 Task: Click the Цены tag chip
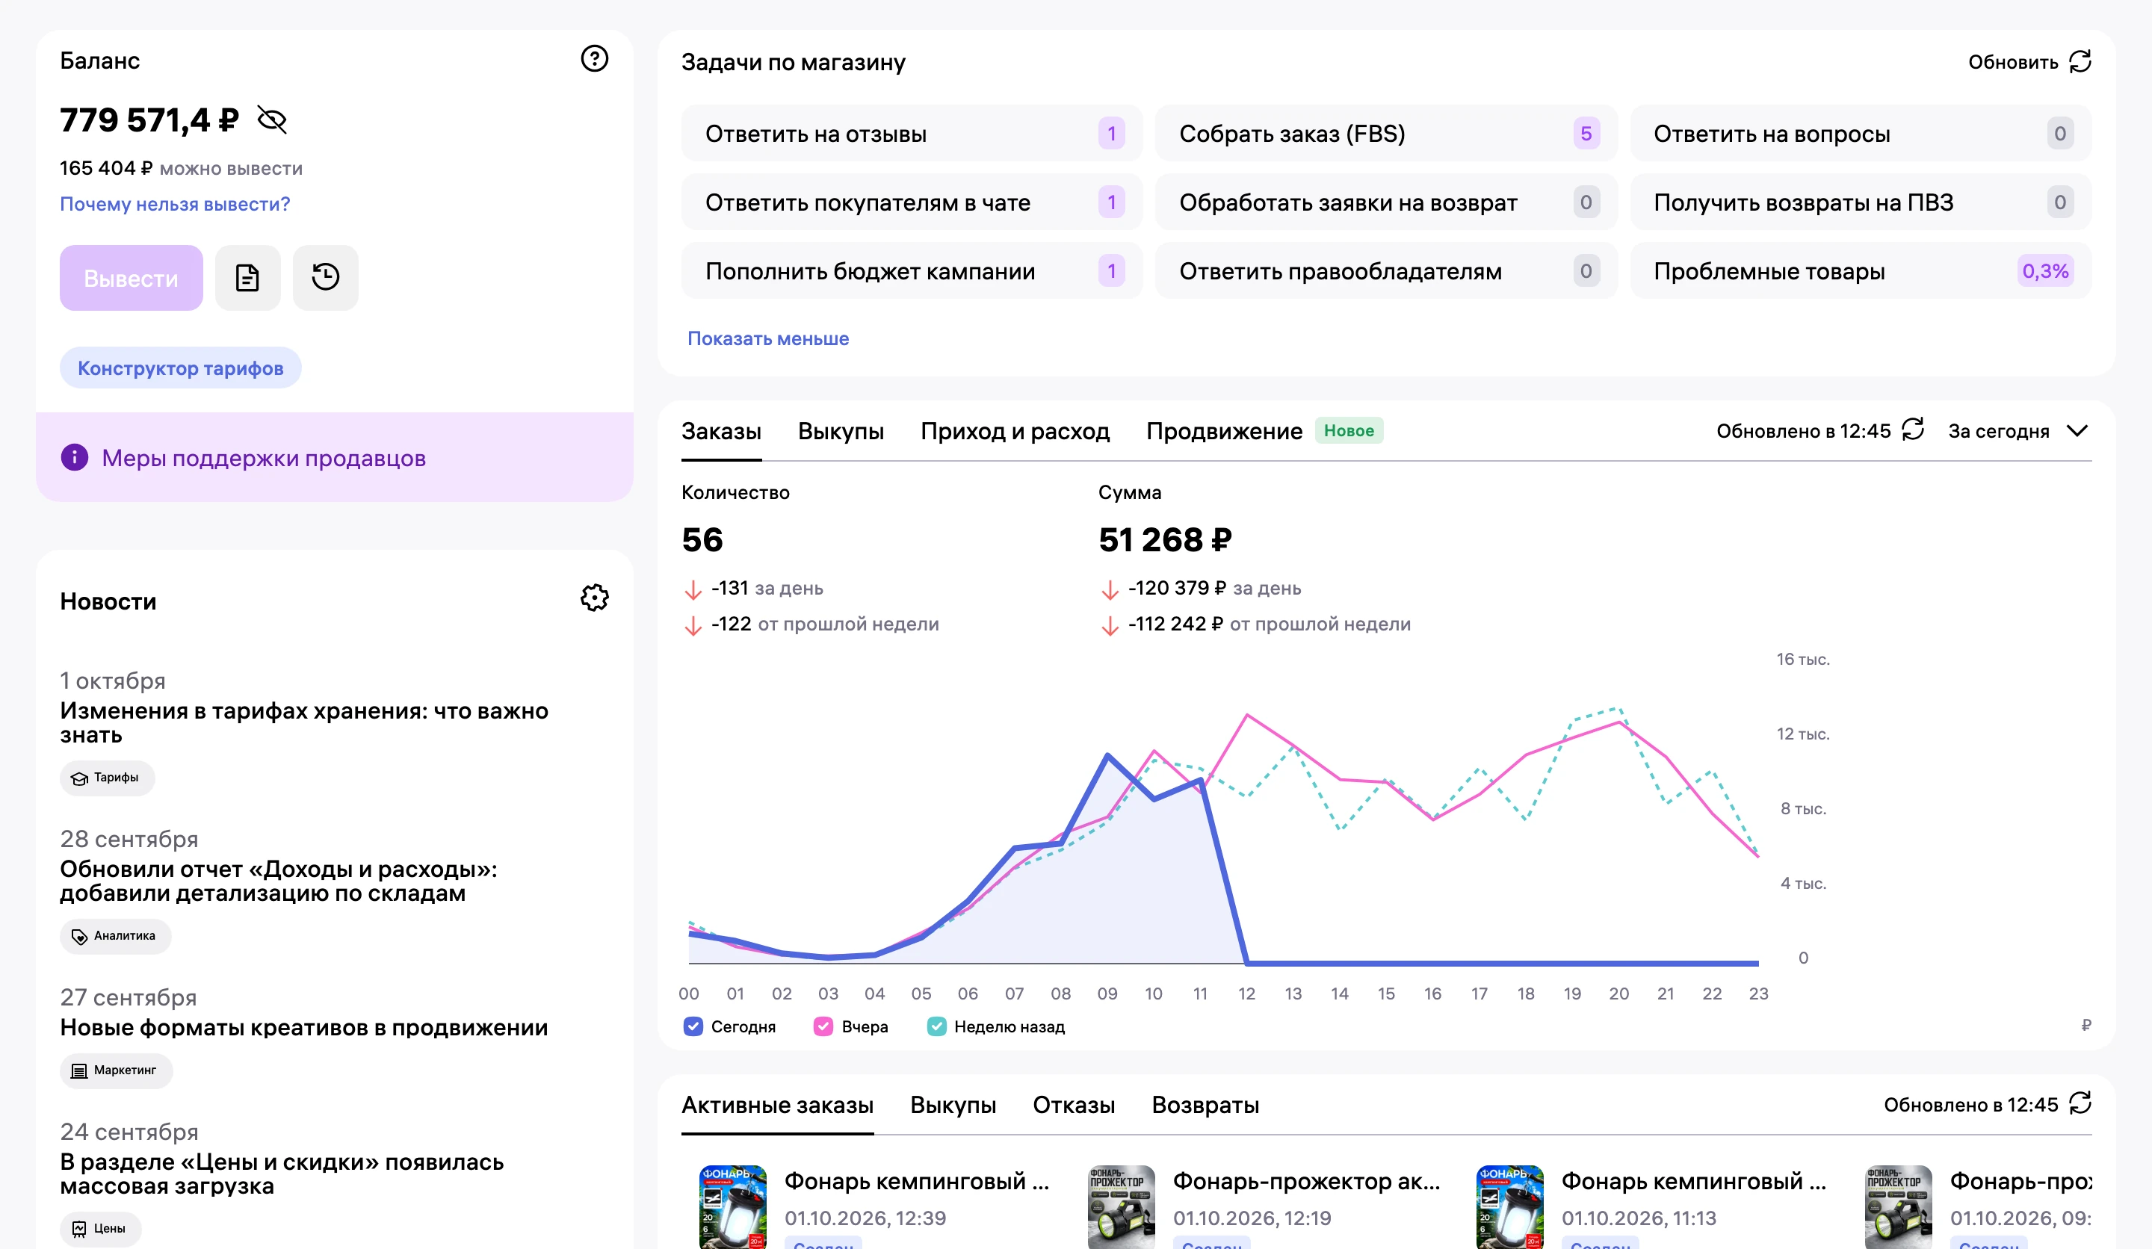(101, 1229)
